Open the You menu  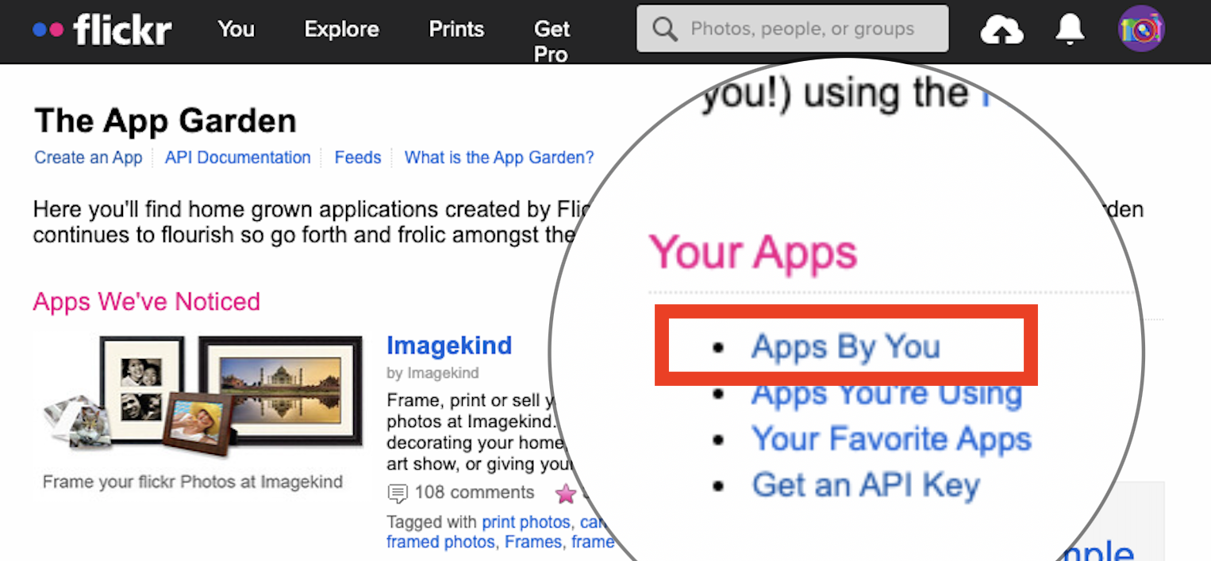click(236, 29)
